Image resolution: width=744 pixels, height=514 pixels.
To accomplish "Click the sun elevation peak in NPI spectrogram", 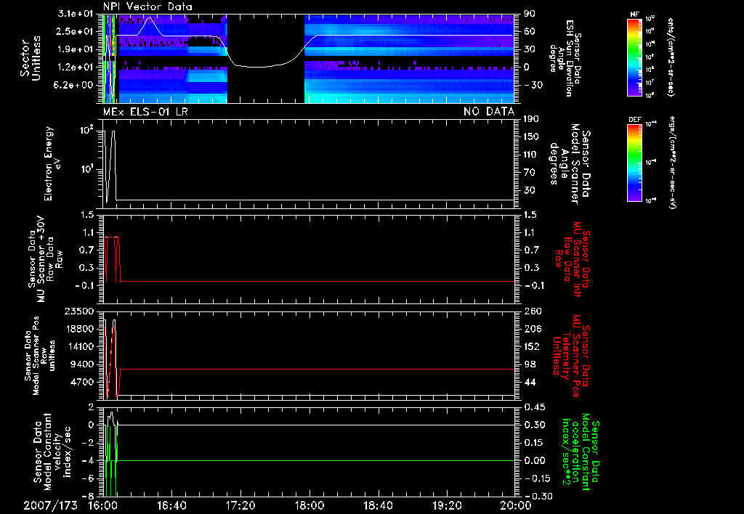I will tap(150, 18).
